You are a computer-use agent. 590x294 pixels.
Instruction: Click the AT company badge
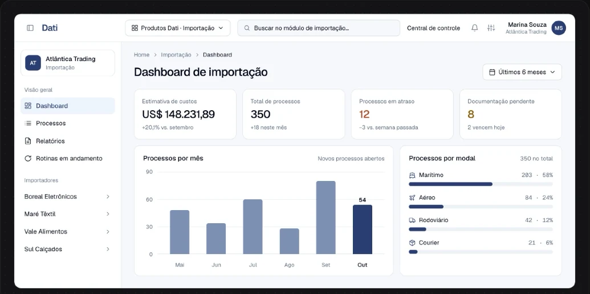pyautogui.click(x=33, y=63)
